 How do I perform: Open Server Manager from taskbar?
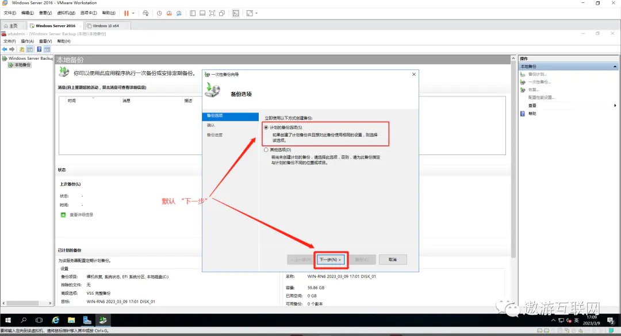[87, 320]
